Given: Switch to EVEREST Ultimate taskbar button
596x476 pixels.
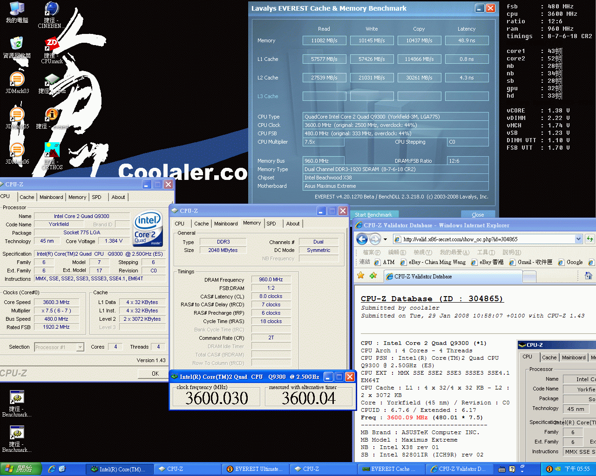Looking at the screenshot, I should click(256, 469).
